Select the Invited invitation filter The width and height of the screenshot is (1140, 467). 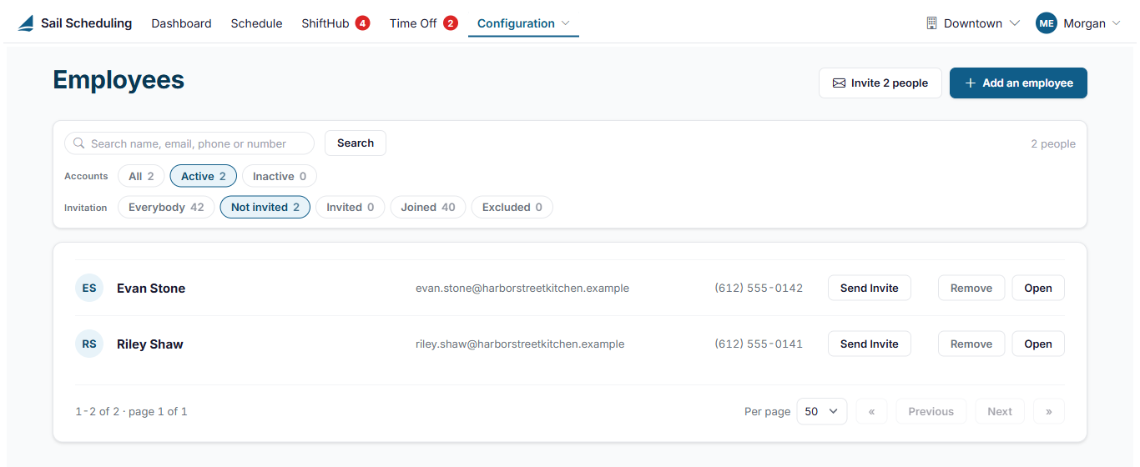coord(351,207)
